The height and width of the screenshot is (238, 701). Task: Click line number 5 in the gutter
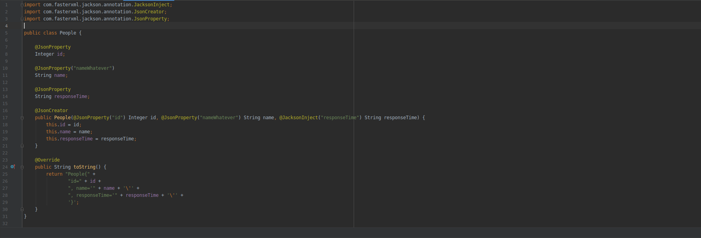6,33
